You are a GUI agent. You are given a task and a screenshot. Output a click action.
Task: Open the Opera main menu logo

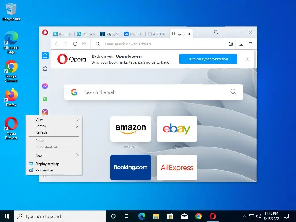pyautogui.click(x=45, y=32)
